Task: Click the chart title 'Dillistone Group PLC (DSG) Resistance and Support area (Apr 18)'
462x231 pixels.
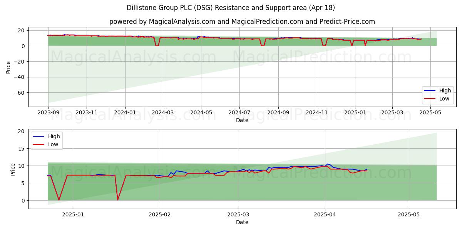Action: pos(231,8)
